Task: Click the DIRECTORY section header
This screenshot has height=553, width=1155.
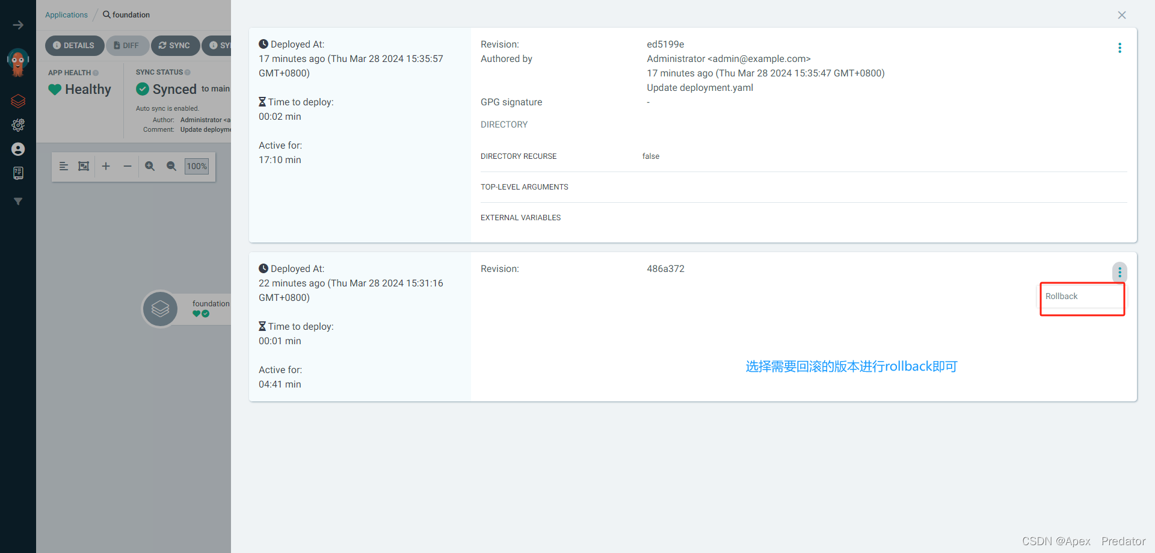Action: click(504, 125)
